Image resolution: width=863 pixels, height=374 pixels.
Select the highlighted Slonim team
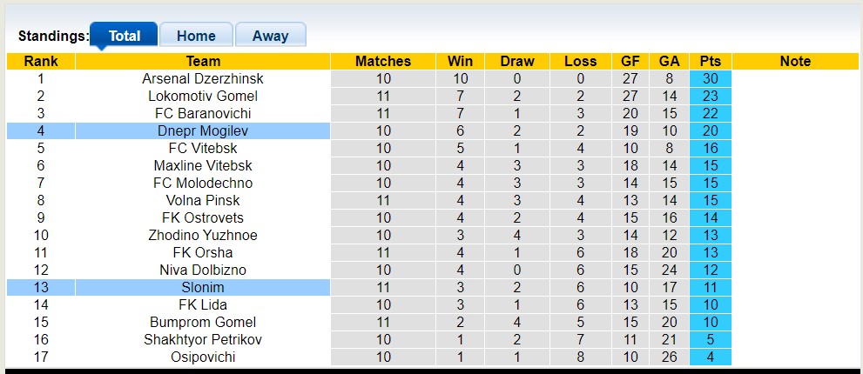click(x=203, y=287)
